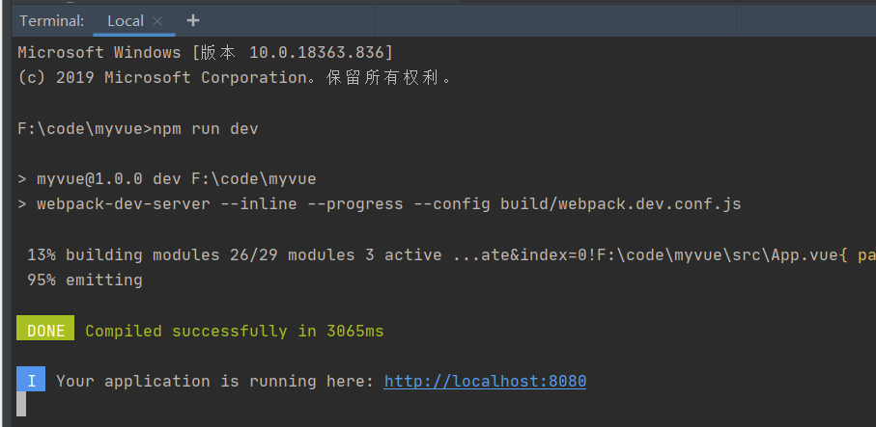Click the '95% emitting' progress line
This screenshot has height=427, width=876.
click(x=85, y=280)
